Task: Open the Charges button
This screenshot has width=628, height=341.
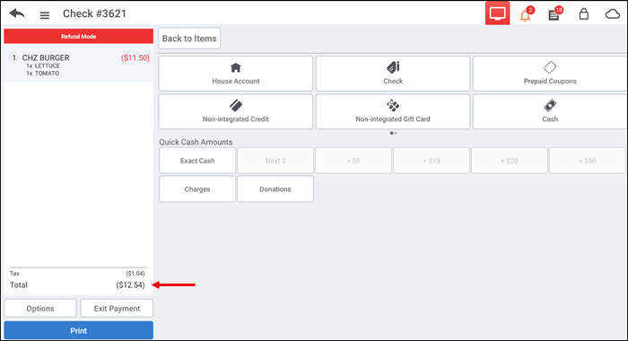Action: click(197, 189)
